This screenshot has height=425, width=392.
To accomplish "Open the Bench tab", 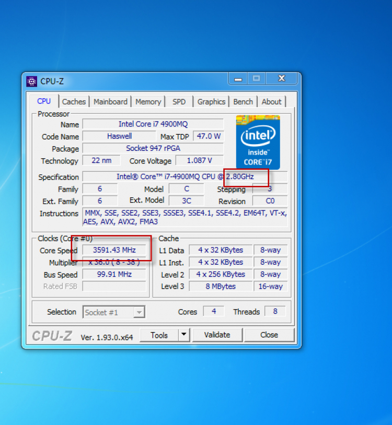I will pos(243,102).
